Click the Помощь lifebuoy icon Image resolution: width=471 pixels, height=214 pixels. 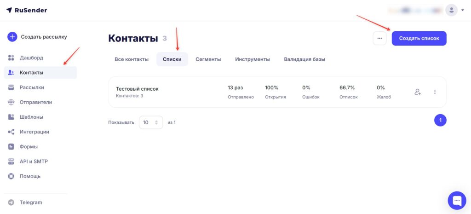pyautogui.click(x=11, y=176)
